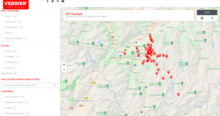Click the LISTE button
This screenshot has width=220, height=116.
[x=207, y=13]
